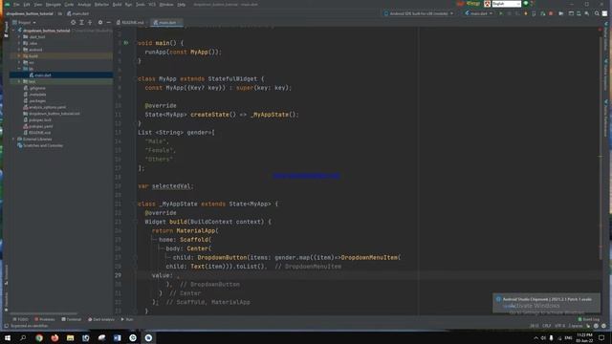
Task: Expand the android folder
Action: tap(19, 50)
